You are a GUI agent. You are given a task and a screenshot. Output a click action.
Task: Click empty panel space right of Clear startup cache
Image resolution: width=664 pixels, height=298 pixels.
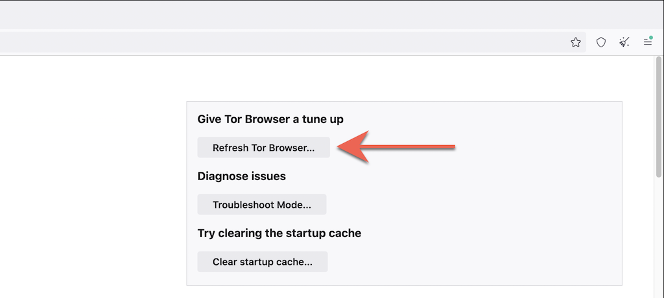click(473, 262)
